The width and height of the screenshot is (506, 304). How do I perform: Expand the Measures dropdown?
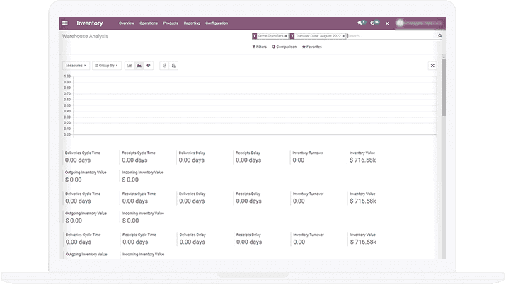point(75,65)
